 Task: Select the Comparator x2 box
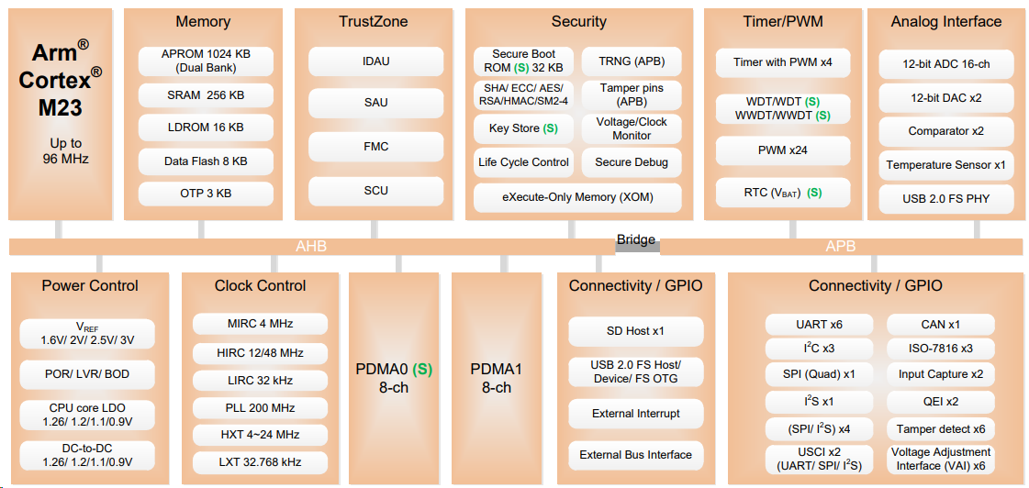pos(945,131)
